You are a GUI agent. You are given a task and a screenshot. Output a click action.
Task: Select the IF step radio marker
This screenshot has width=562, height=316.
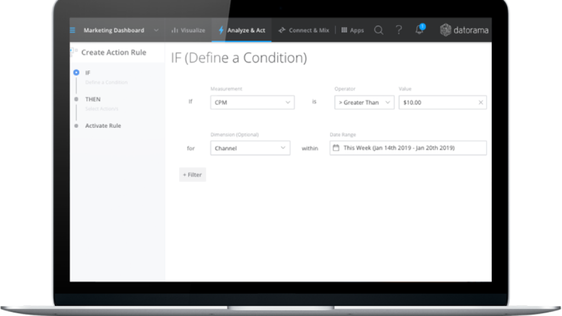pos(76,72)
